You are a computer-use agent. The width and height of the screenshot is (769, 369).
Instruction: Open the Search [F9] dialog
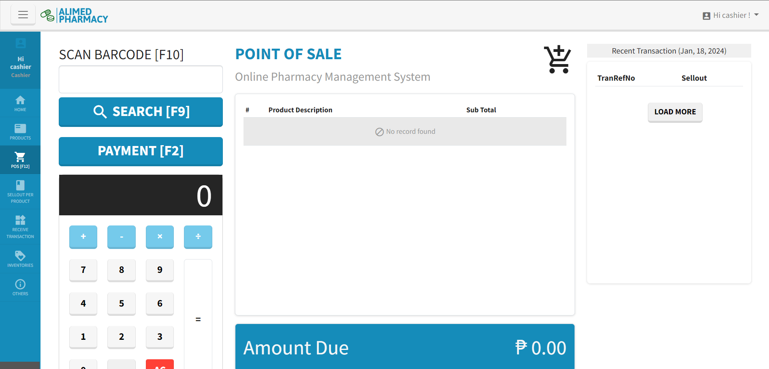141,112
